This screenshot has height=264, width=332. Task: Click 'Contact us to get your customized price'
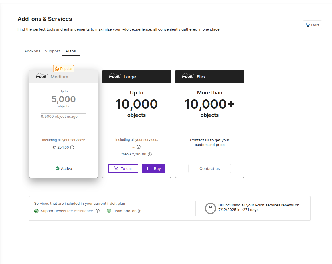(210, 143)
